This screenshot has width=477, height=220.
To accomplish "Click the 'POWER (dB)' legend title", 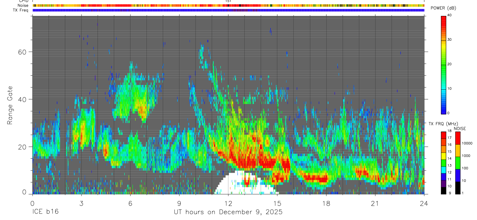I will [x=443, y=8].
